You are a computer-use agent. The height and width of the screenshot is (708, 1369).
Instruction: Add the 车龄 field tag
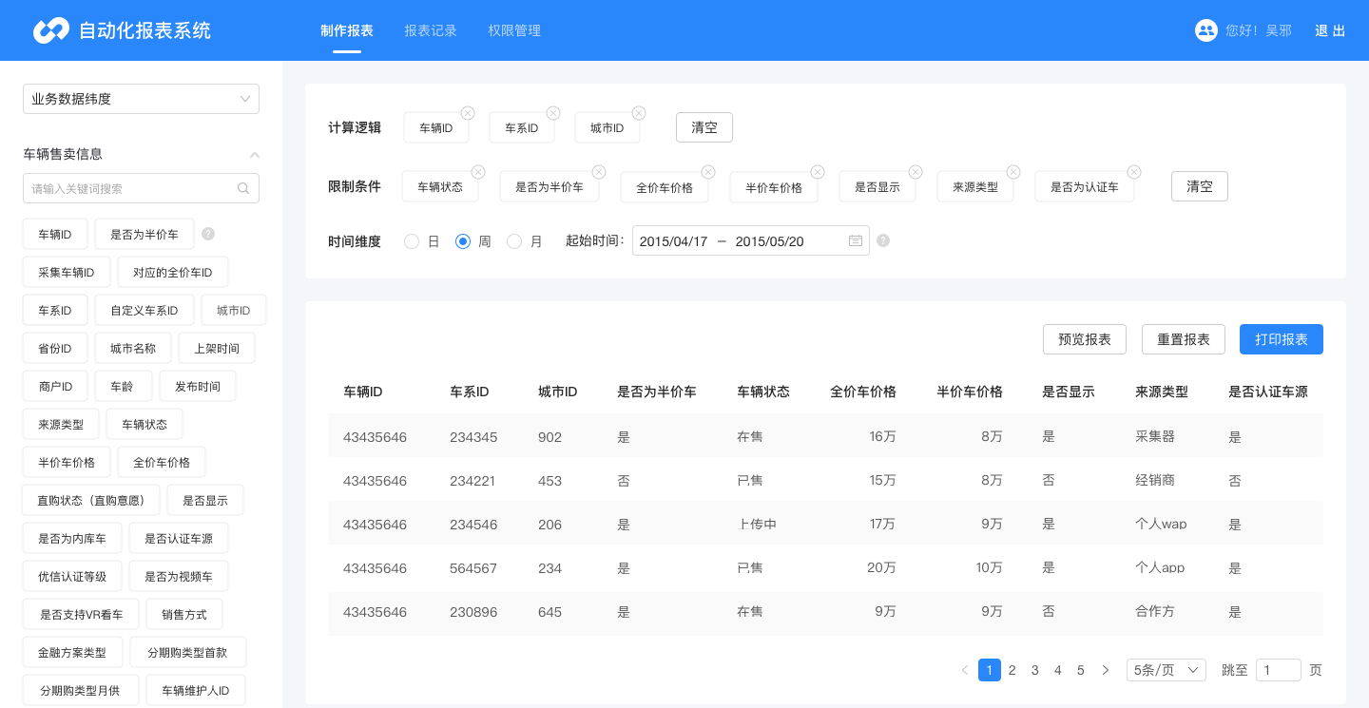tap(122, 386)
